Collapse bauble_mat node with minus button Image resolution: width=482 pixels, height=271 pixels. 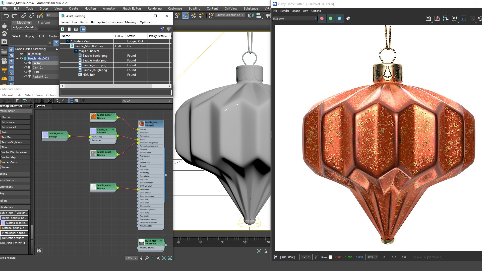[161, 122]
